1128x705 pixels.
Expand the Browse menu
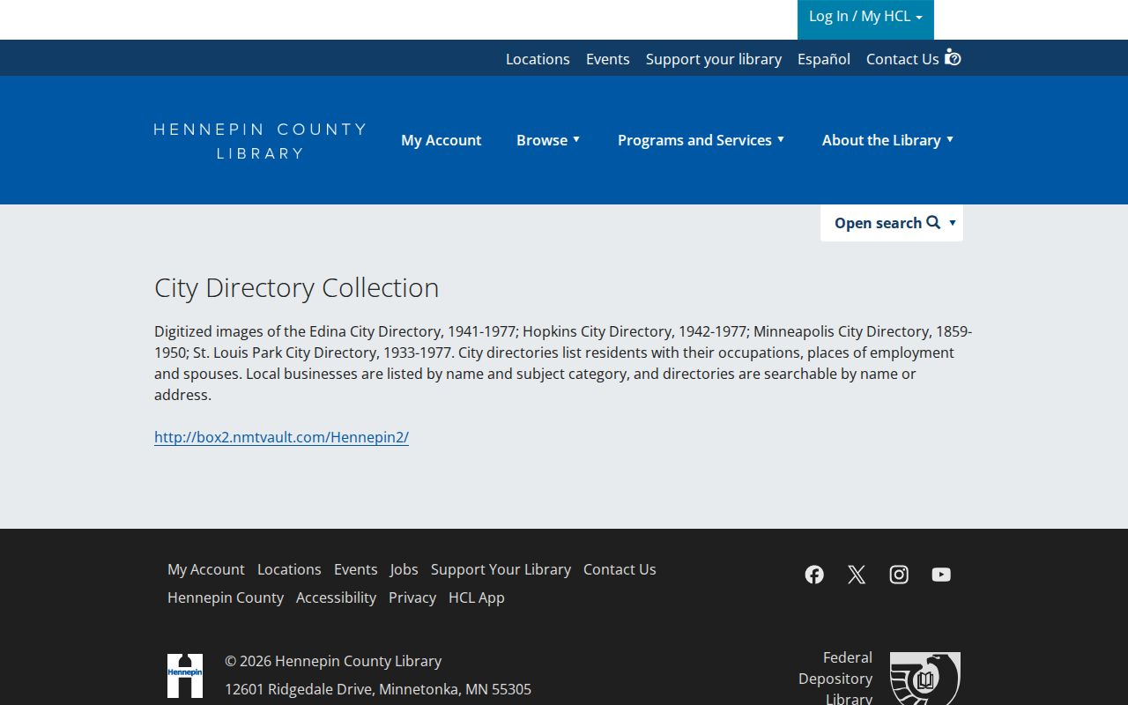tap(548, 140)
